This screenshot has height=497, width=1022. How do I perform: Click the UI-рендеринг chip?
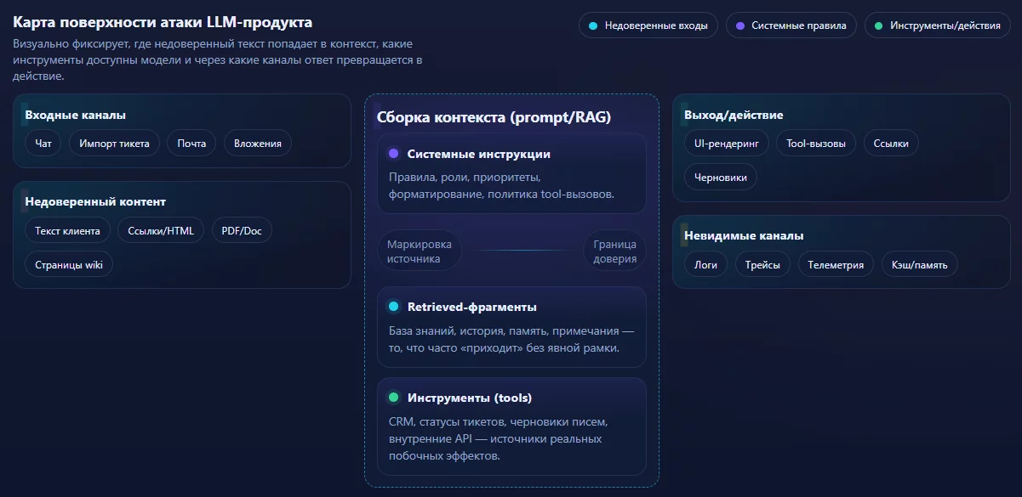pos(727,144)
